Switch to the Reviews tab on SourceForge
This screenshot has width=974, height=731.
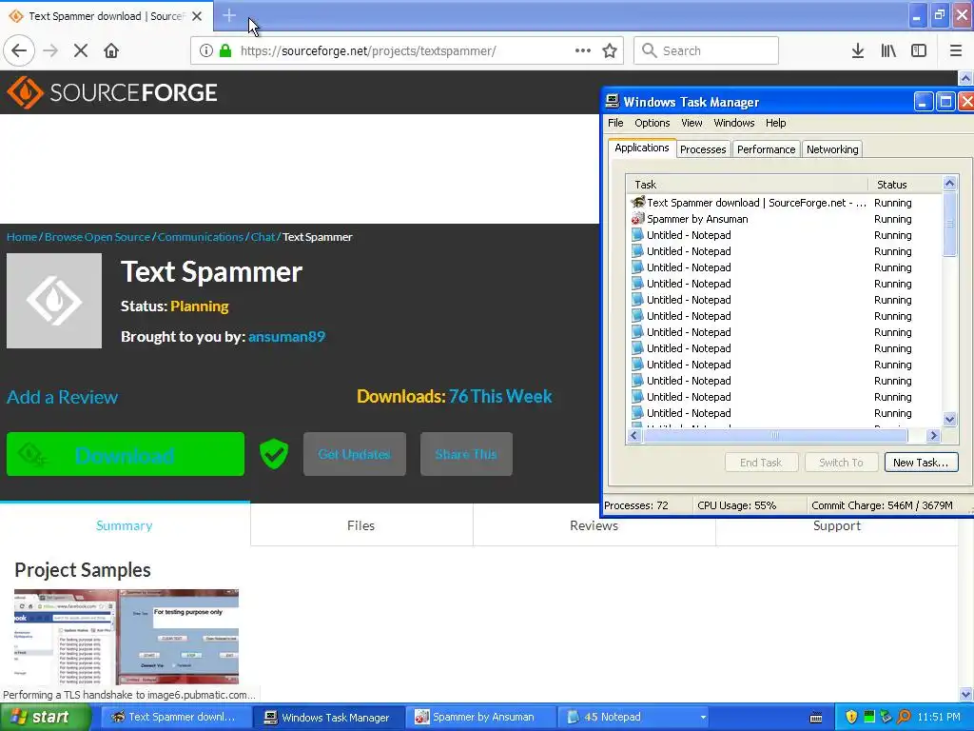[x=594, y=525]
